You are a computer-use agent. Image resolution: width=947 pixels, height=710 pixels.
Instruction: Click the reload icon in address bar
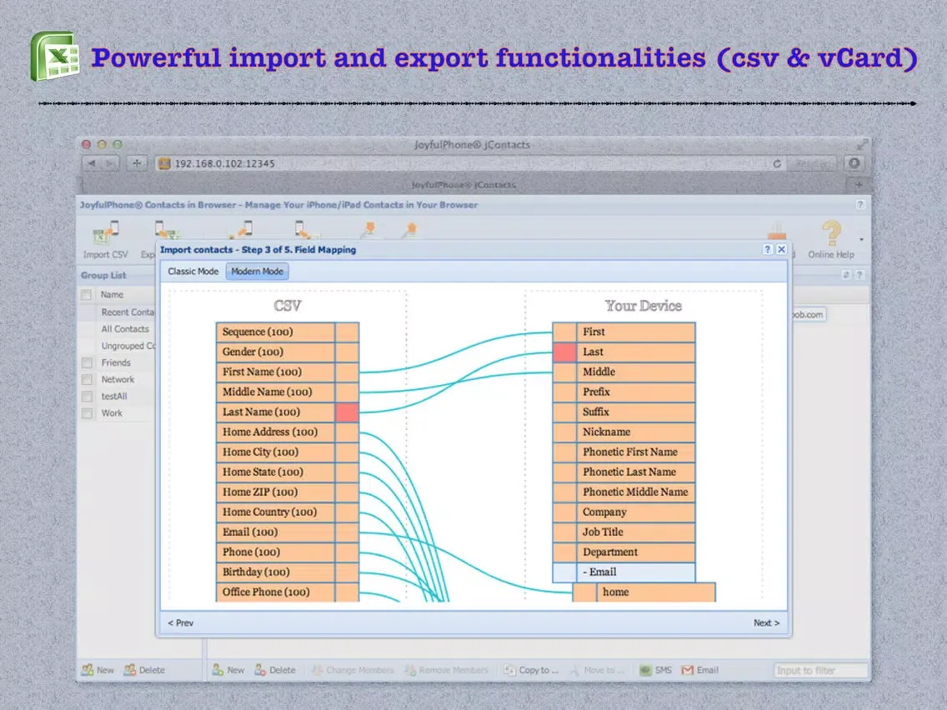point(777,163)
